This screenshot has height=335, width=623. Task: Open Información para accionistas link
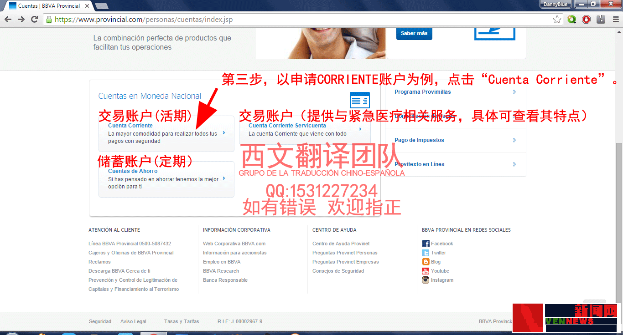[235, 253]
